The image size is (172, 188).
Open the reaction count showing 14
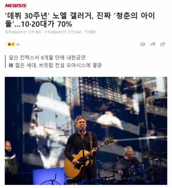coord(17,45)
